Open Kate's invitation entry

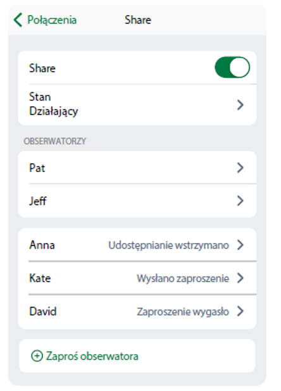[137, 278]
